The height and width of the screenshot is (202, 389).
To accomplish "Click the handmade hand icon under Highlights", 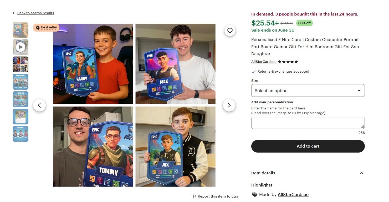I will (254, 195).
